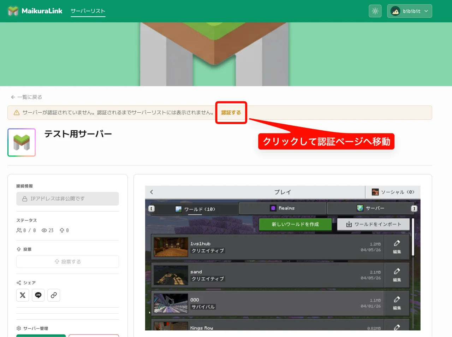Image resolution: width=452 pixels, height=337 pixels.
Task: Click the upvote count icon under ステータス
Action: [62, 230]
